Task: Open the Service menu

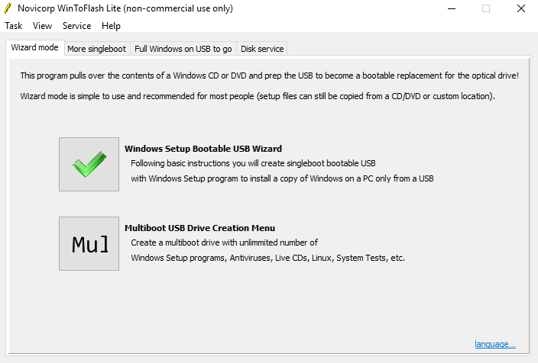Action: click(x=77, y=26)
